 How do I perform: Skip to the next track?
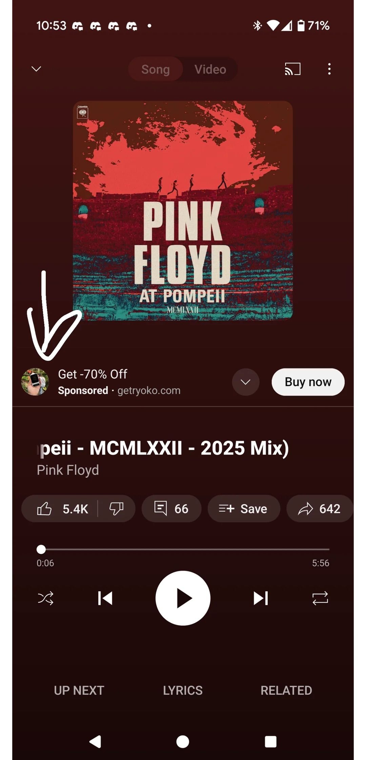261,598
